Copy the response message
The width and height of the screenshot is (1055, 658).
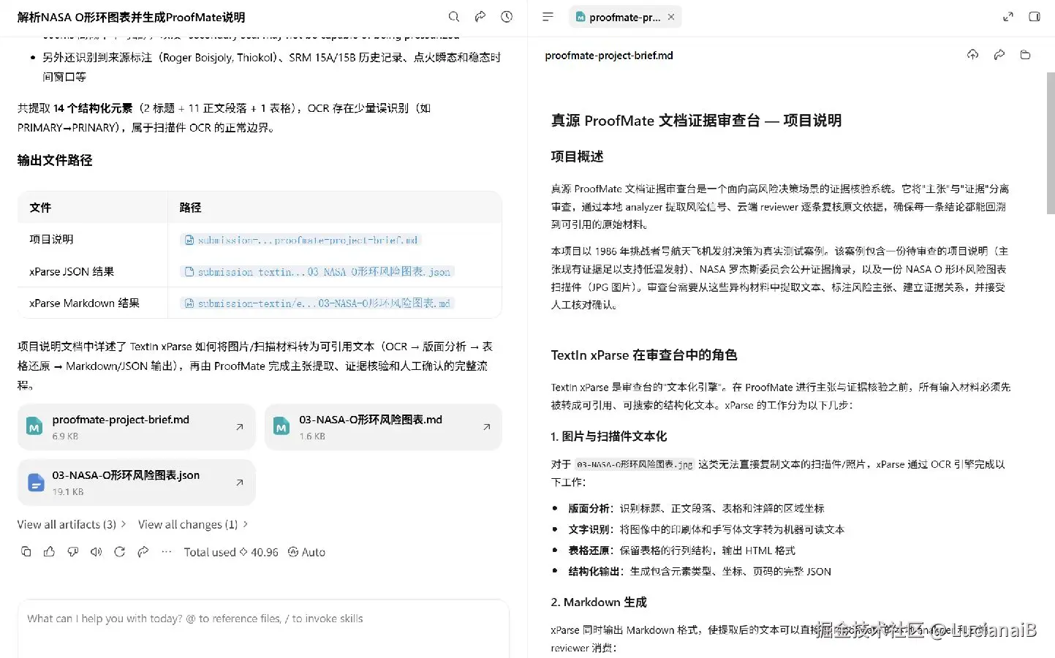[x=26, y=552]
